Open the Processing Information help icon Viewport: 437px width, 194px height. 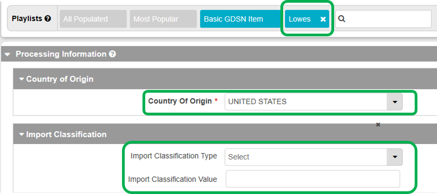[x=112, y=54]
